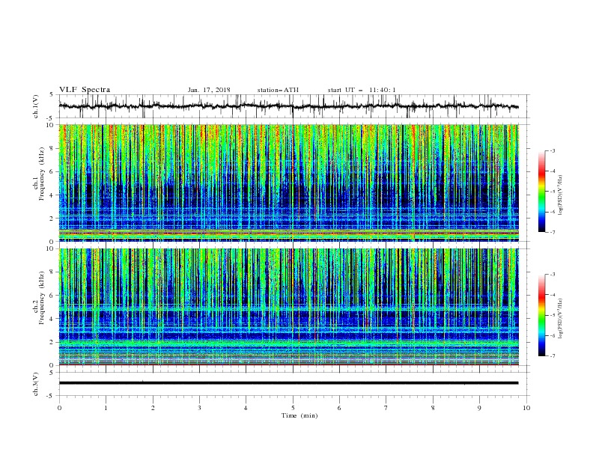
Task: Click the "-7" label on ch.1 colorbar
Action: point(552,232)
